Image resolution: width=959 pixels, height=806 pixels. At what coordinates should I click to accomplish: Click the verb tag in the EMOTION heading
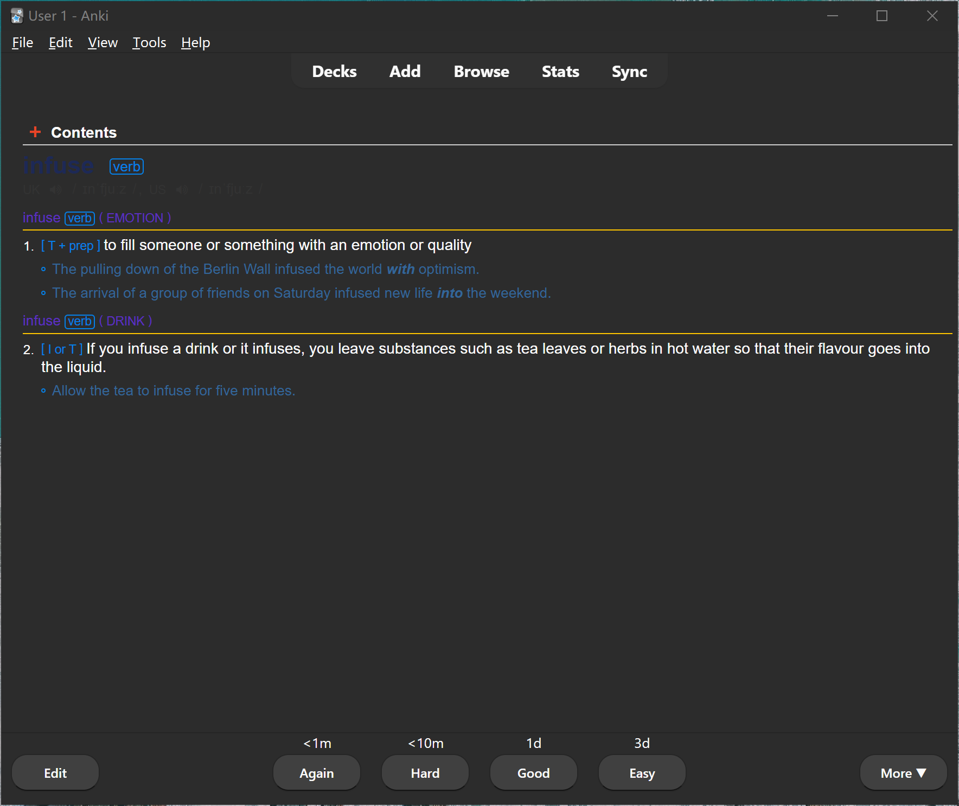click(x=80, y=218)
